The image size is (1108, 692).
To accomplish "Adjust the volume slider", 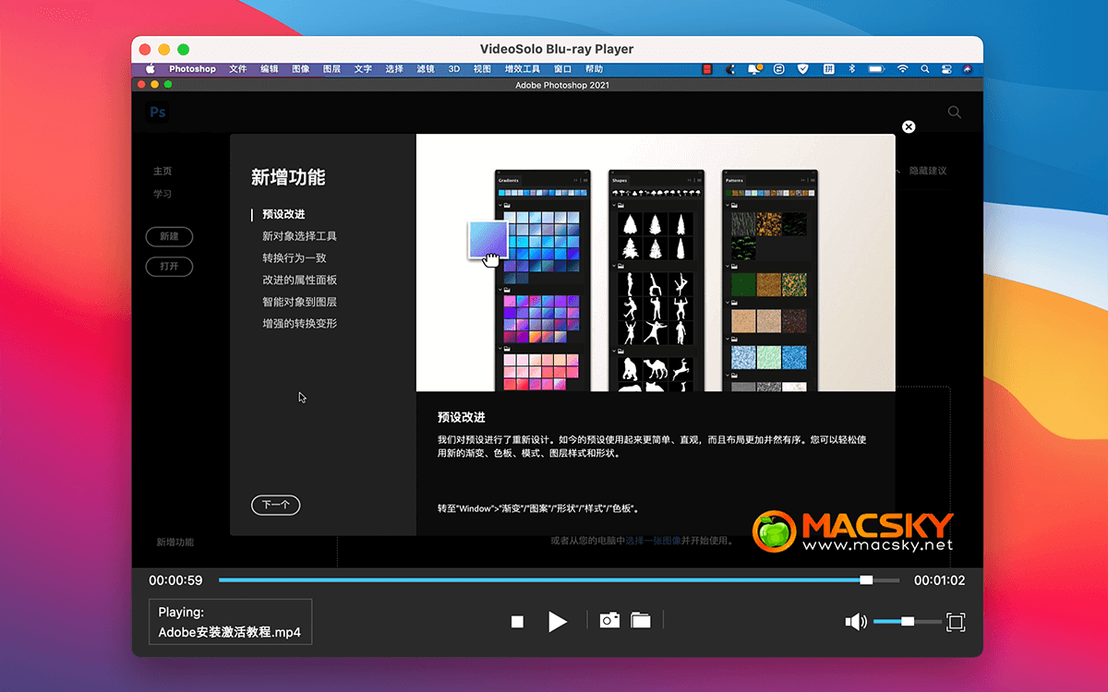I will [908, 622].
